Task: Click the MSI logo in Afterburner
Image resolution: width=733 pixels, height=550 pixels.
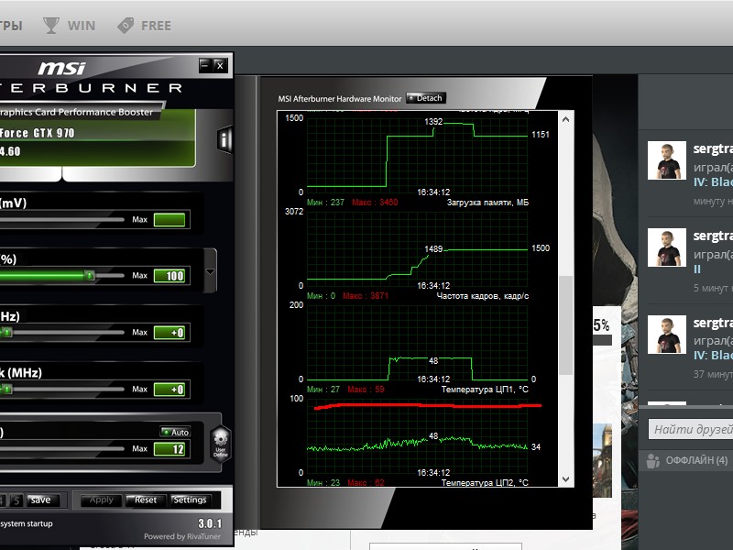Action: point(61,68)
